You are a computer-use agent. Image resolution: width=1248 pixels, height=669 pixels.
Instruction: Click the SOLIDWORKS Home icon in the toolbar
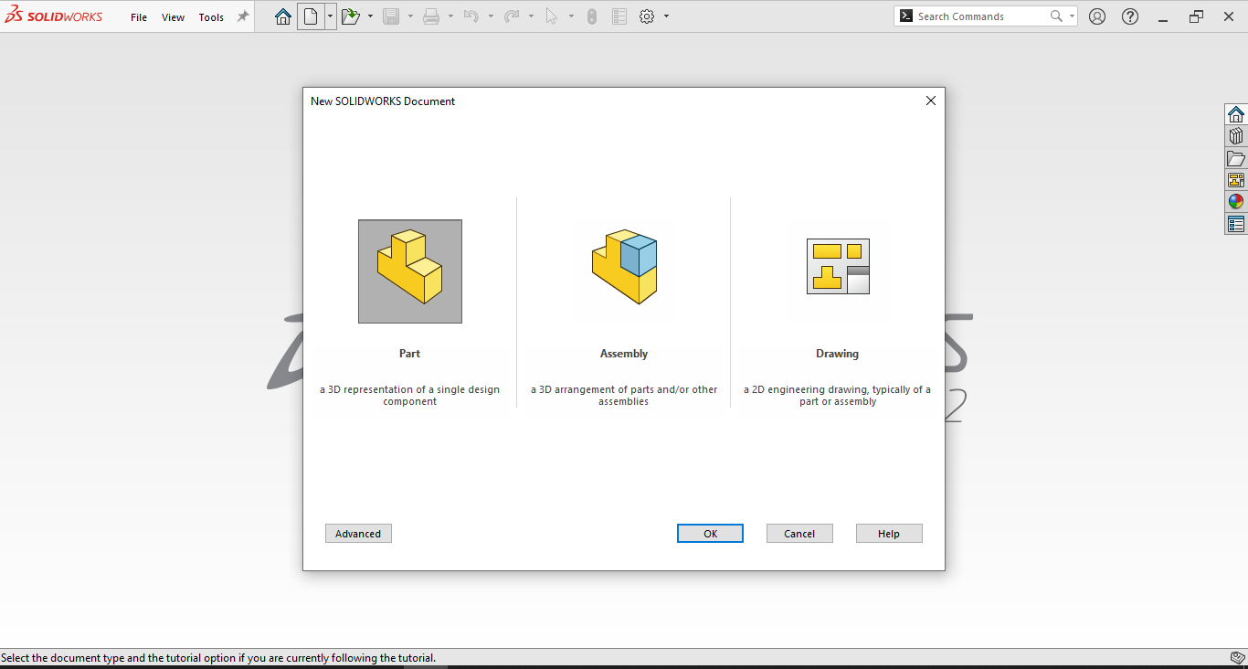[282, 16]
